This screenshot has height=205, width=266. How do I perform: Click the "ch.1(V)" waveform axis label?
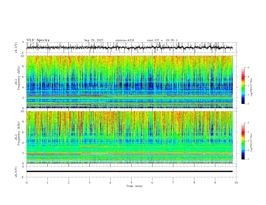coord(16,48)
